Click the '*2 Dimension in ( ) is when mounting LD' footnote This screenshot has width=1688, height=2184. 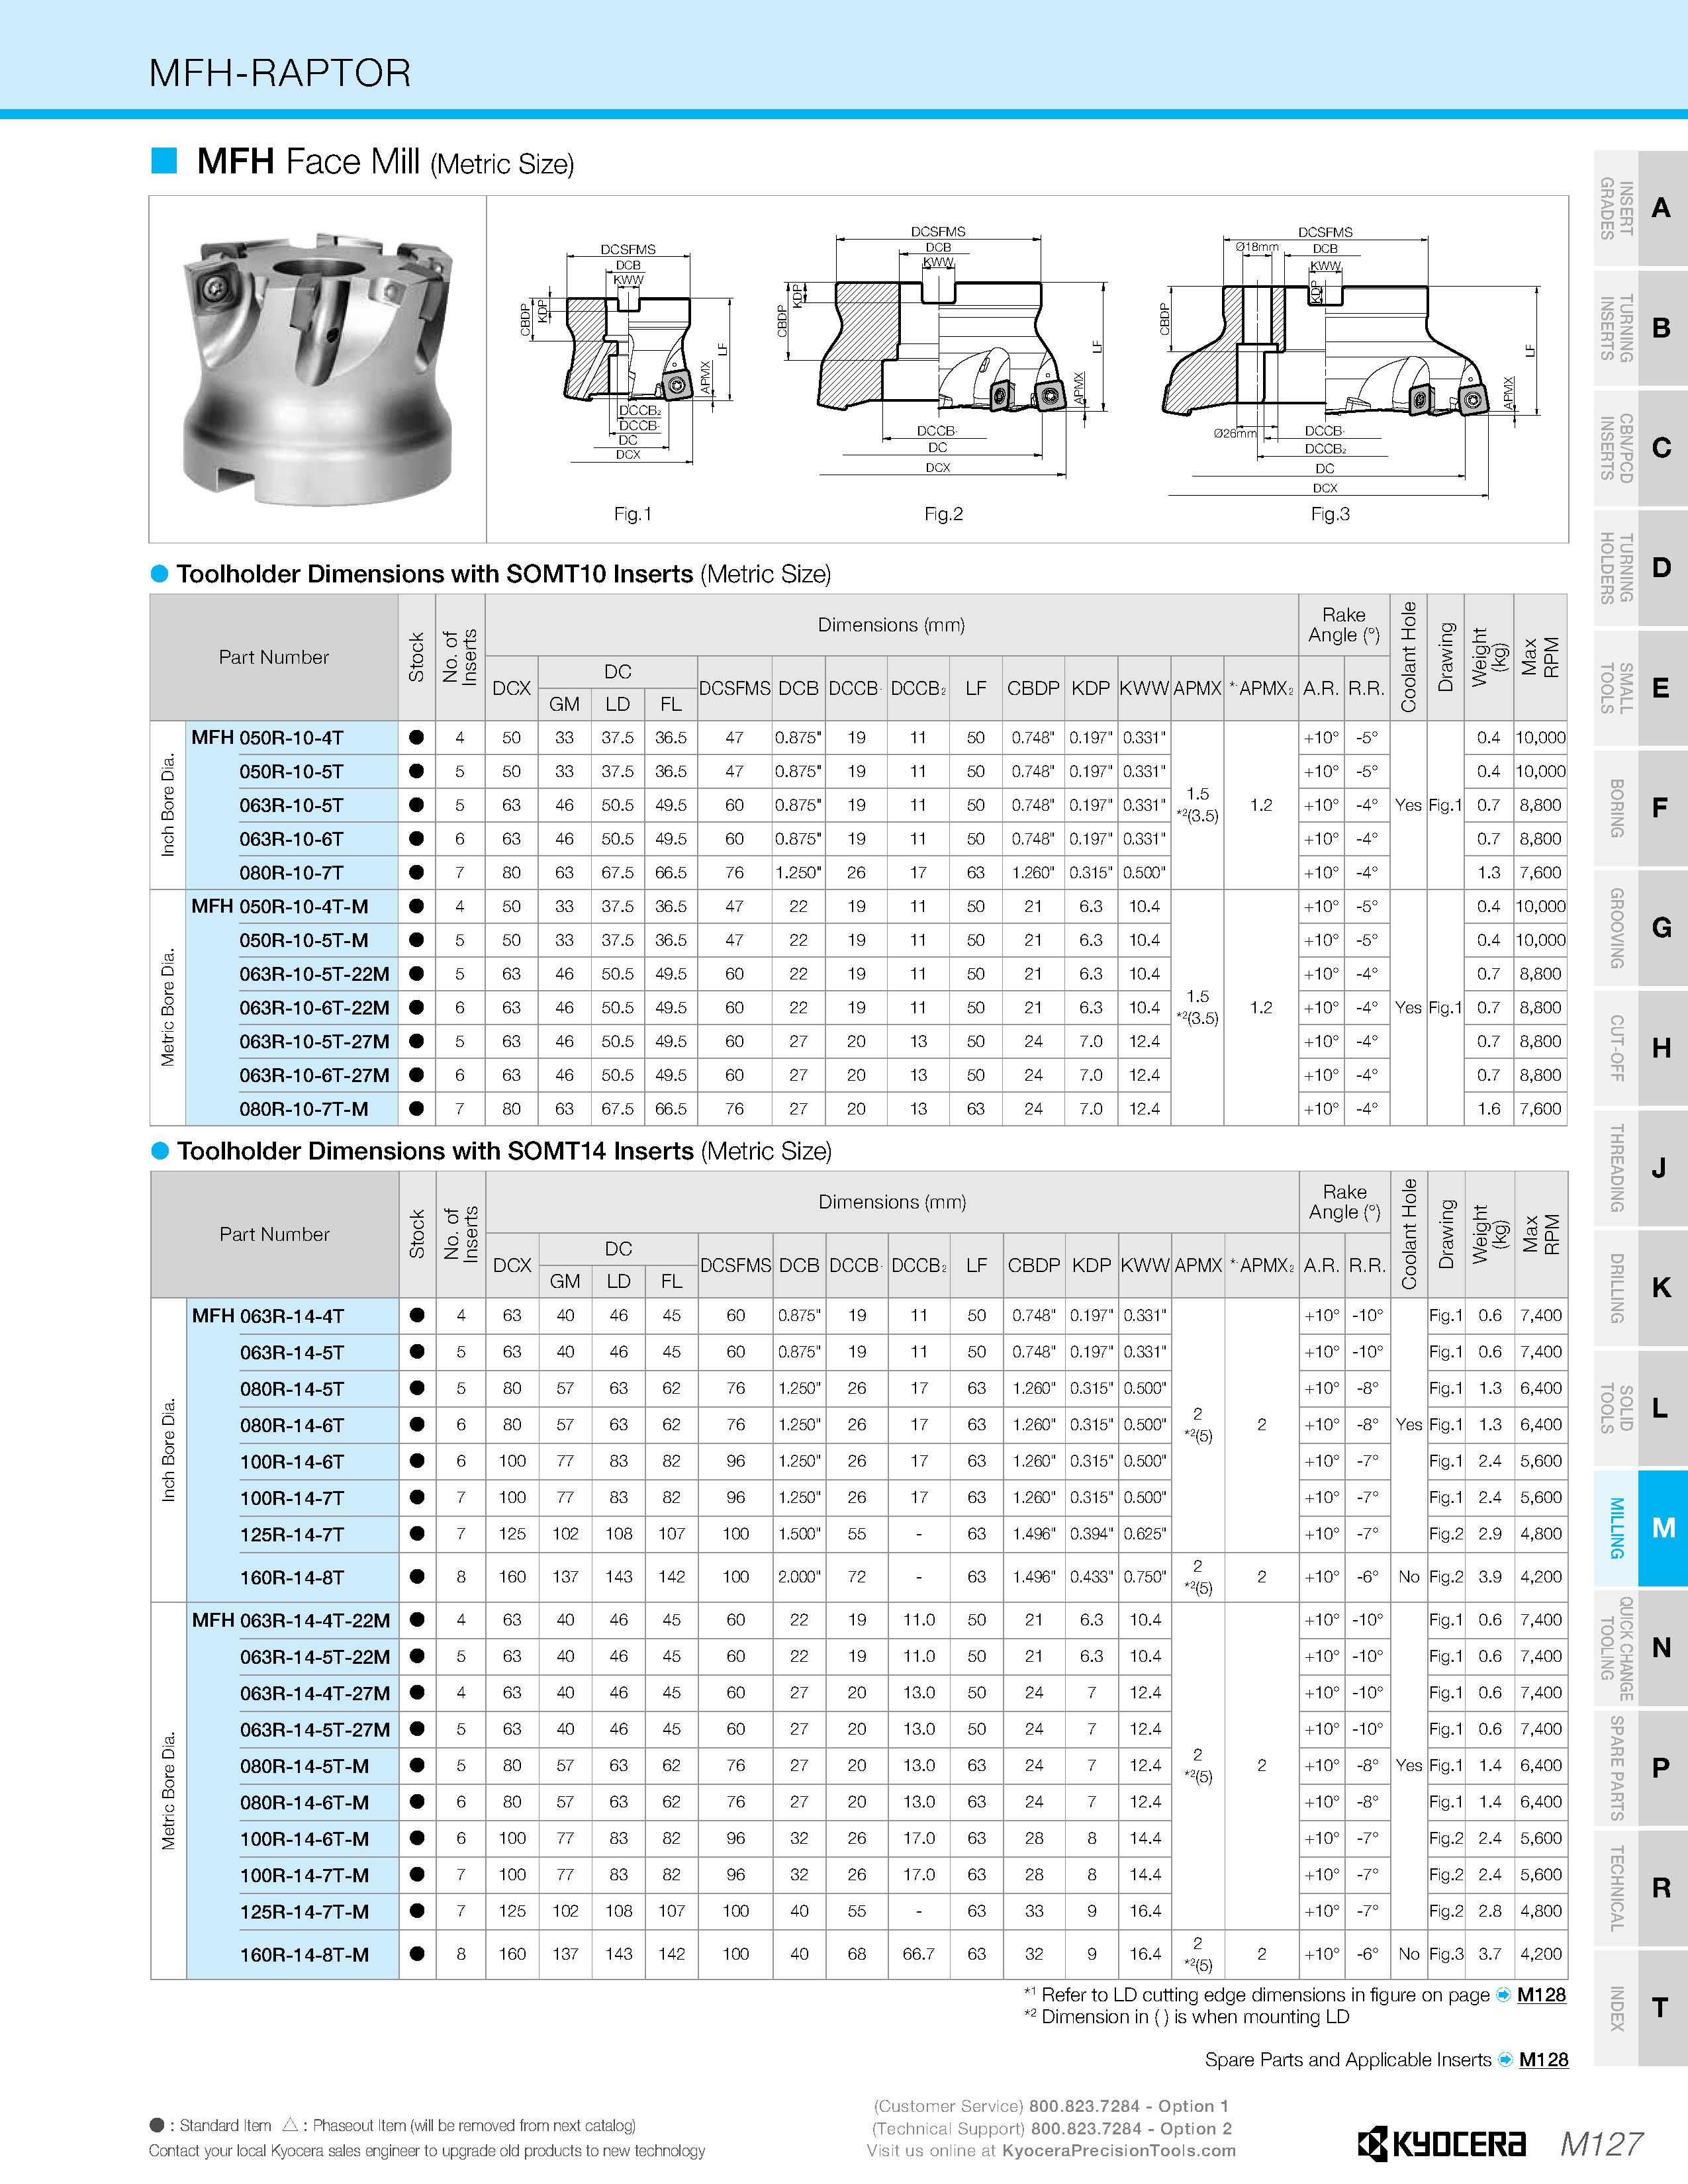point(1187,2017)
